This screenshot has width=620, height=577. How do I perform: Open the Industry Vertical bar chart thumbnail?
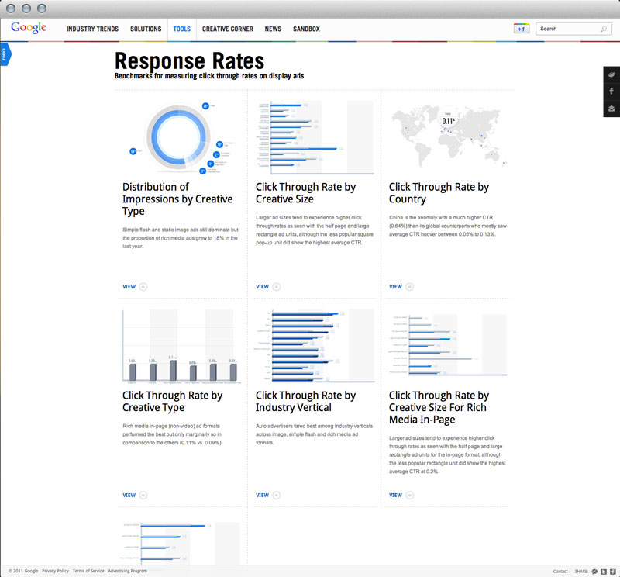315,346
